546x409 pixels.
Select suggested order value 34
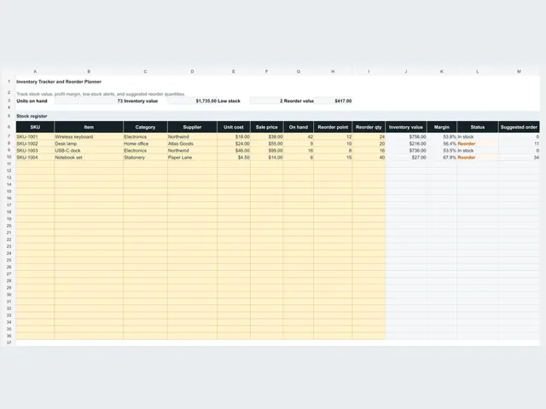pyautogui.click(x=519, y=158)
